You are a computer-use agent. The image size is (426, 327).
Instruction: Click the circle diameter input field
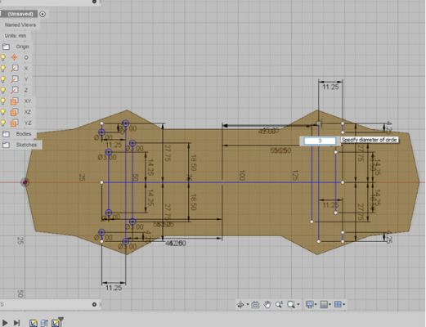coord(321,141)
